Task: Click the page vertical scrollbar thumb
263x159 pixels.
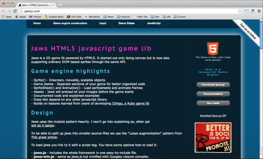Action: (261, 35)
